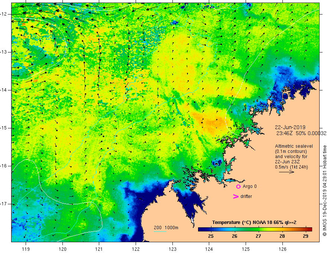The image size is (327, 253).
Task: Click the latitude -15 axis label
Action: point(4,128)
